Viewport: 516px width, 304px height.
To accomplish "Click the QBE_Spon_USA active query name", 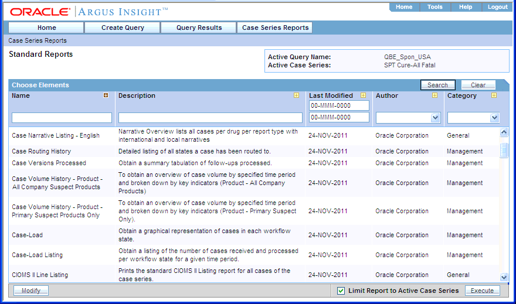I will tap(408, 57).
